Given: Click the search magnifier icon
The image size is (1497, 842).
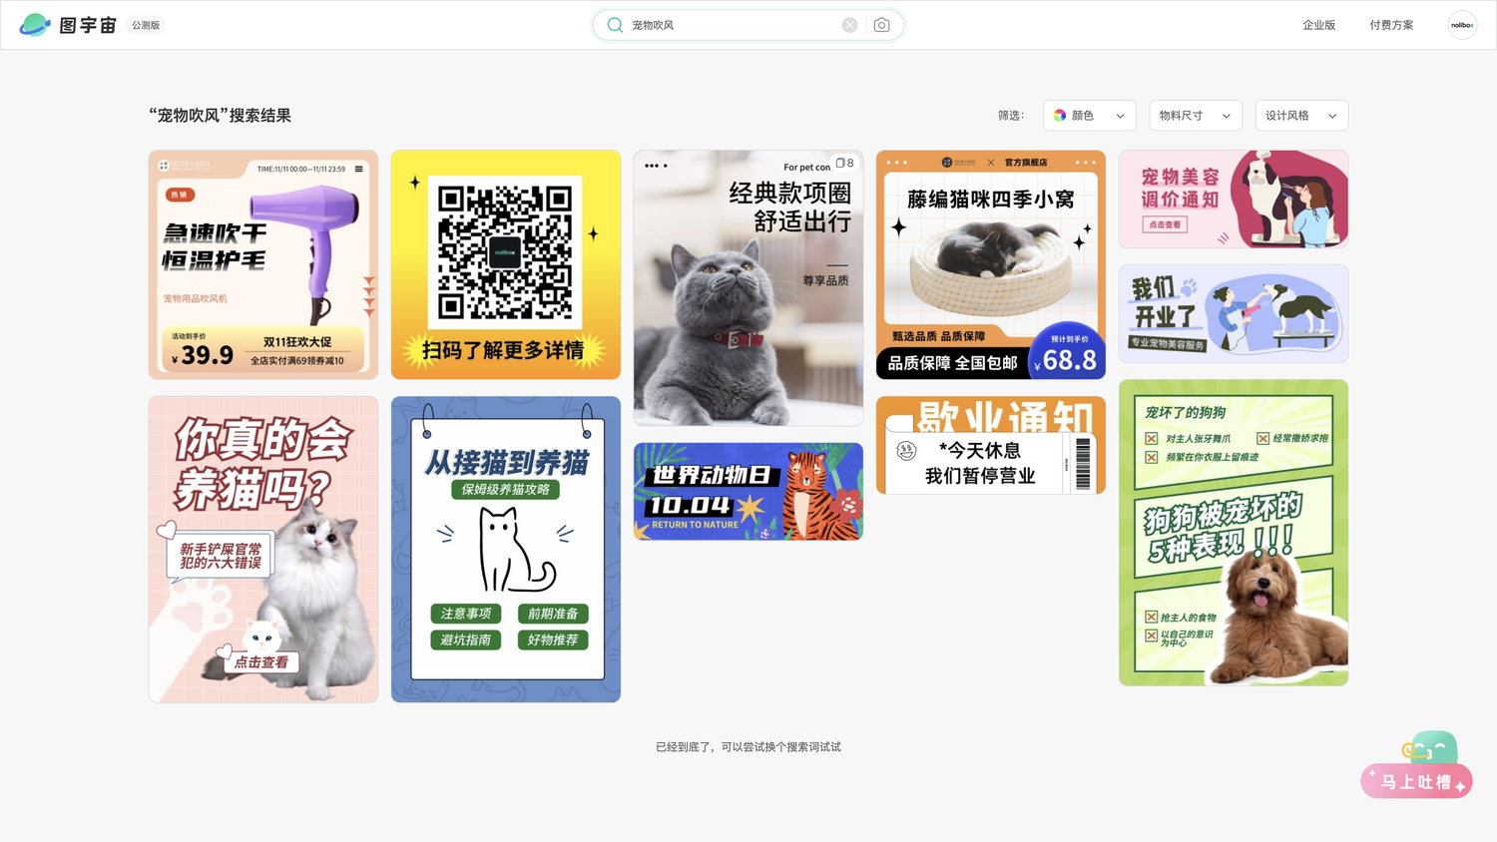Looking at the screenshot, I should pos(615,25).
